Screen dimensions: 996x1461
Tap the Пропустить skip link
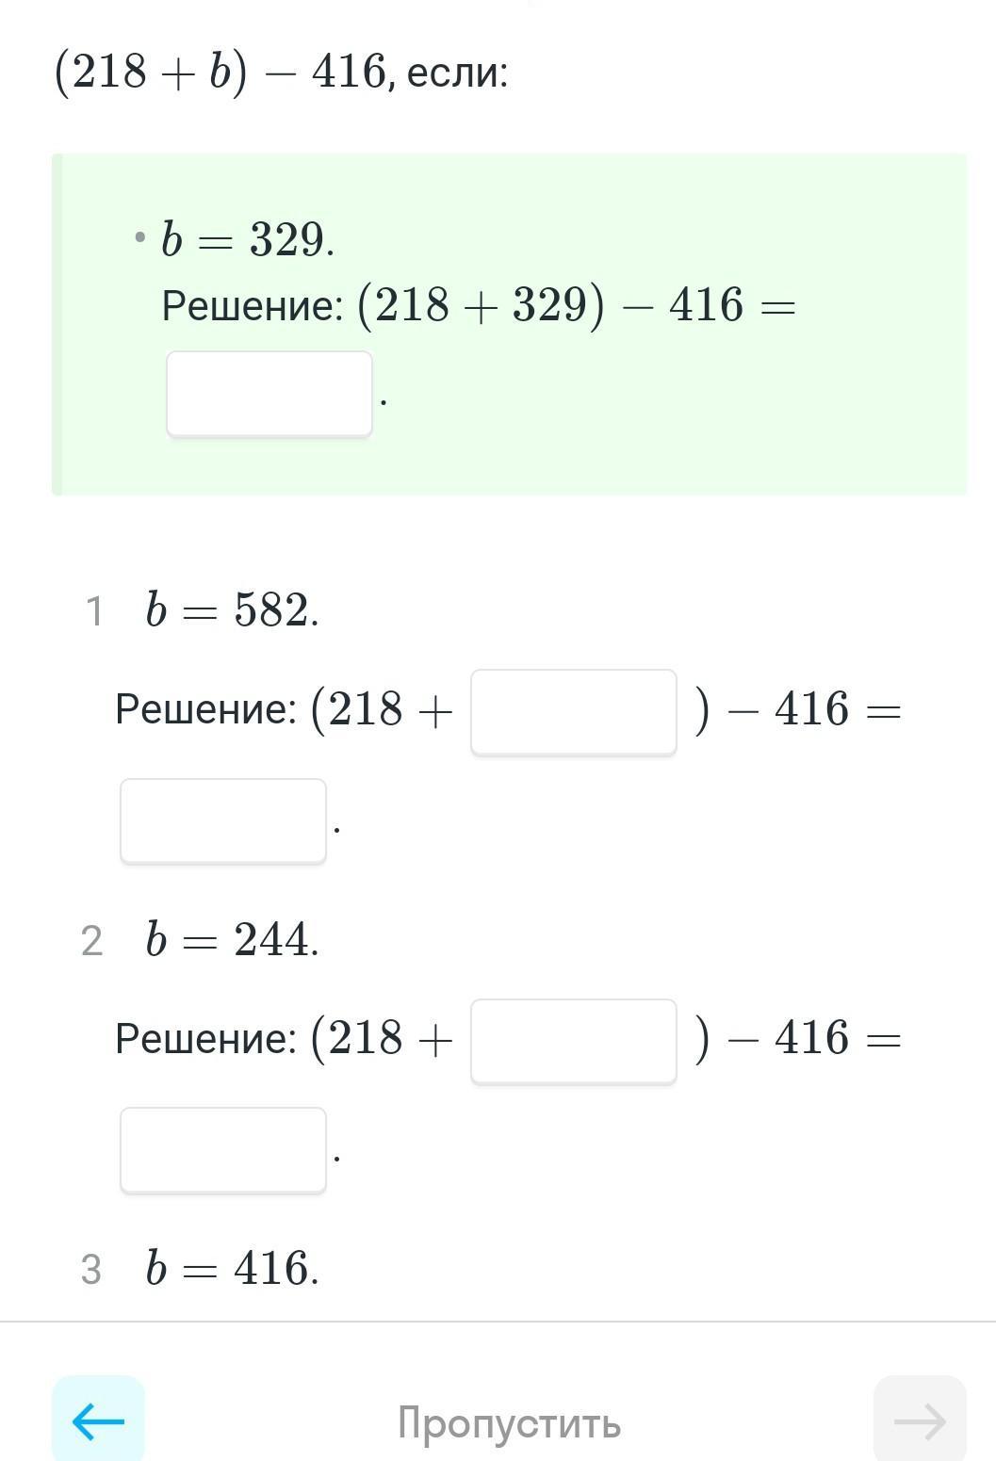click(x=509, y=1422)
